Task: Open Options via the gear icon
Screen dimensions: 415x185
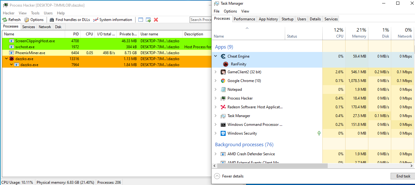Action: coord(27,20)
